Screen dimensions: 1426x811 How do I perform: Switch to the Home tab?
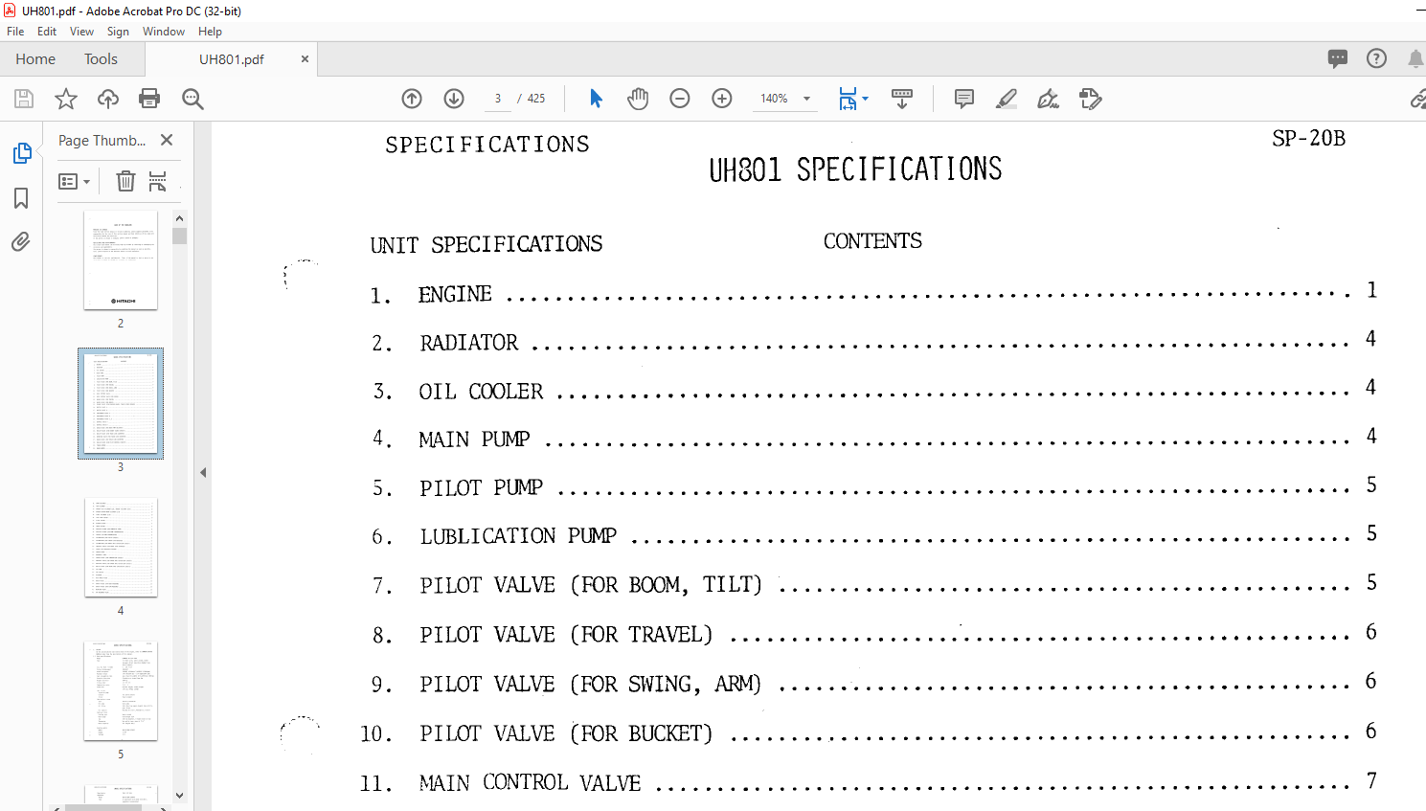35,58
